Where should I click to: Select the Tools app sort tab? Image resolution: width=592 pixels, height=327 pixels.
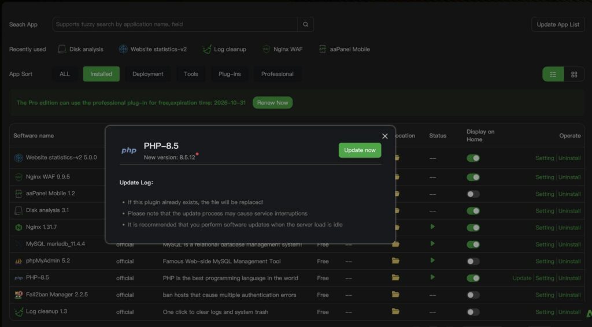pos(191,74)
